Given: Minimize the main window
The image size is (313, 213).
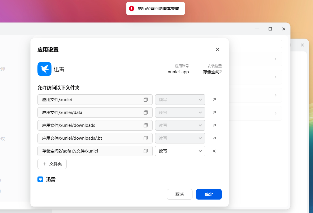Looking at the screenshot, I should click(257, 29).
